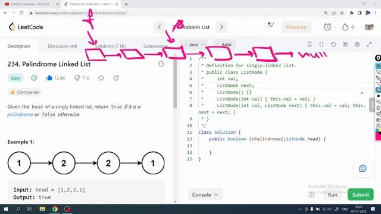Click the streak flame icon
Screen dimensions: 381x214
click(345, 27)
